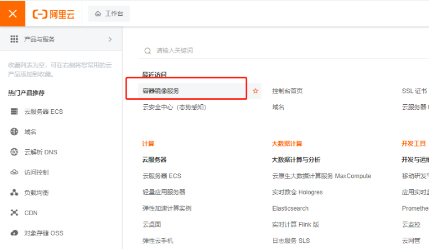The image size is (429, 249).
Task: Select the 计算 category heading
Action: [148, 144]
